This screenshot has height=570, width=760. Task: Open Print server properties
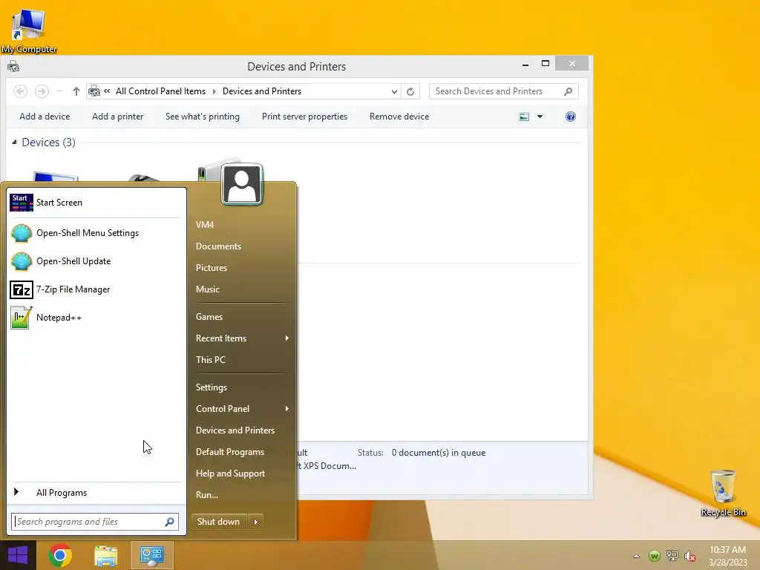point(304,117)
